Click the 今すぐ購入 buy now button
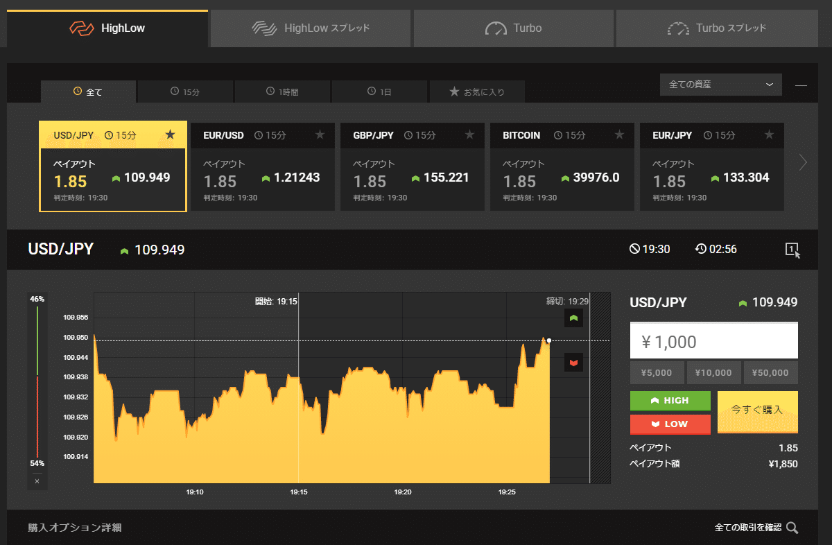 point(757,412)
